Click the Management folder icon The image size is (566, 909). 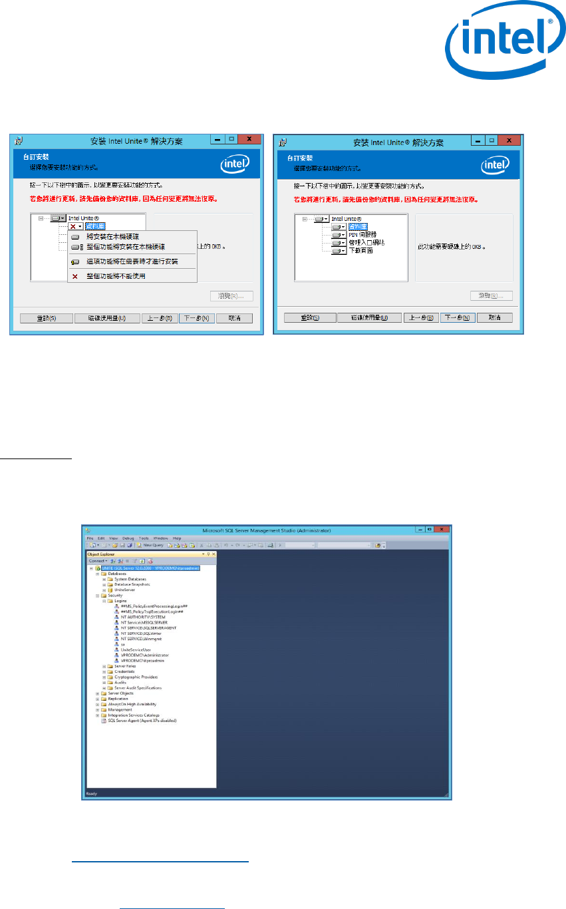104,709
